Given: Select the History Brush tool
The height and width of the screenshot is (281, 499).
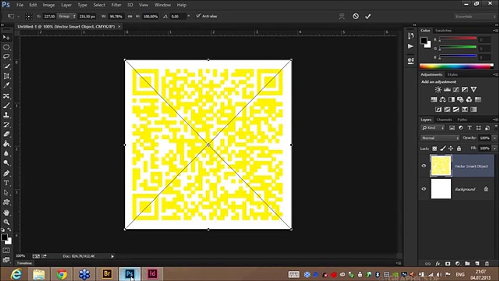Looking at the screenshot, I should coord(6,125).
